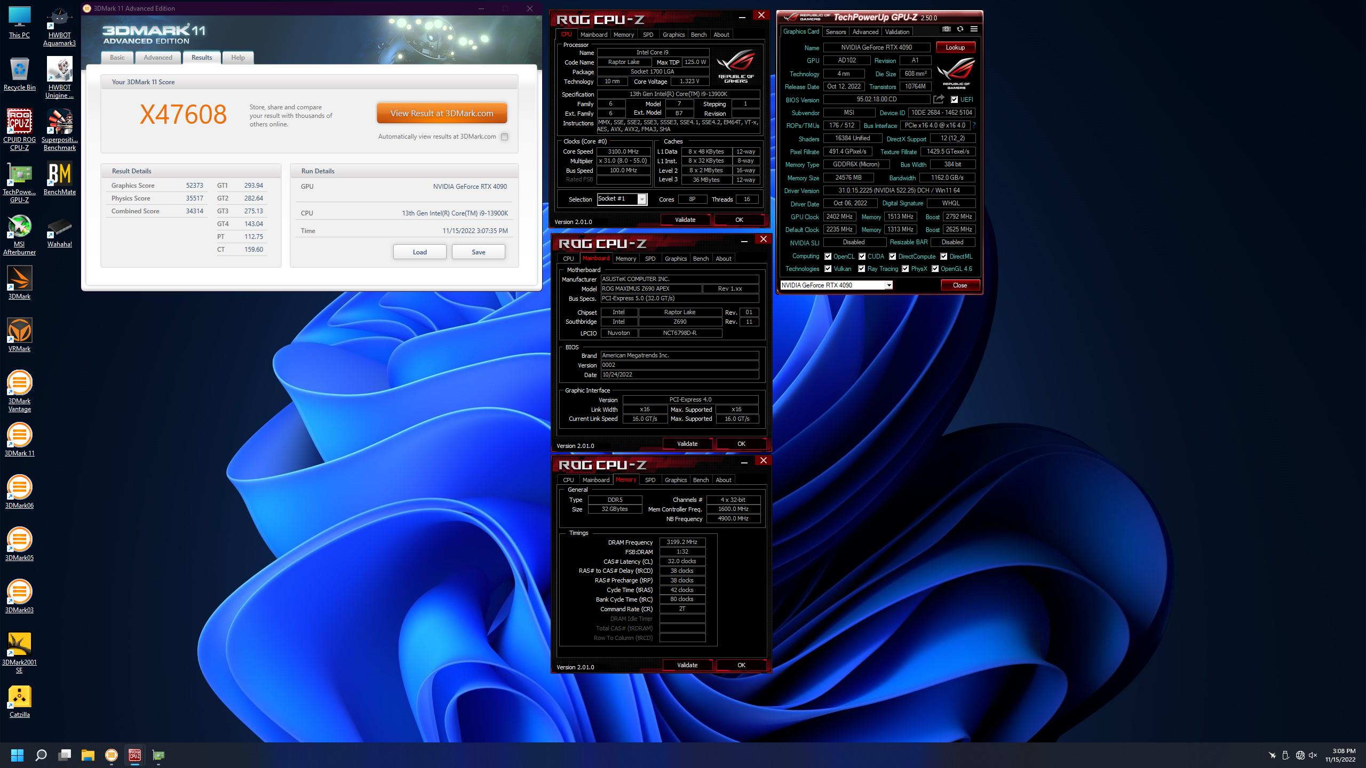Click the taskbar Task View icon
The height and width of the screenshot is (768, 1366).
65,755
